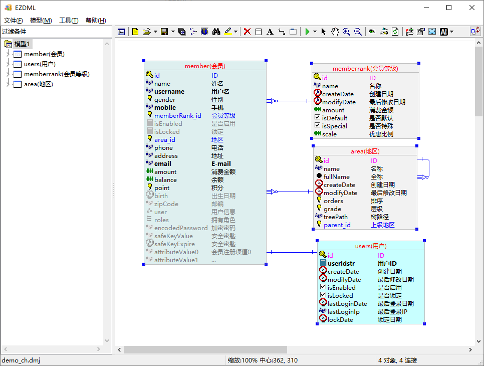
Task: Click the memberrank(会员等级) table title
Action: click(x=365, y=69)
